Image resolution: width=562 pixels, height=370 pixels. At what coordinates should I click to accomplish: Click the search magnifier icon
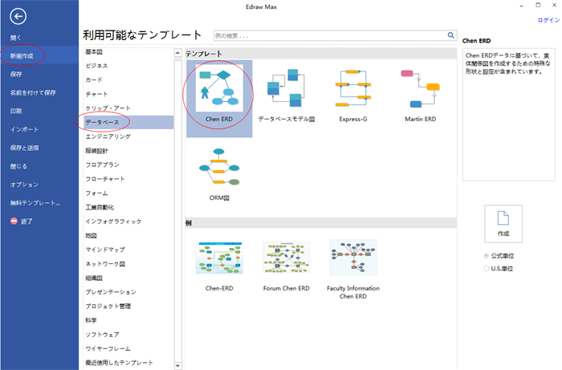pos(451,35)
